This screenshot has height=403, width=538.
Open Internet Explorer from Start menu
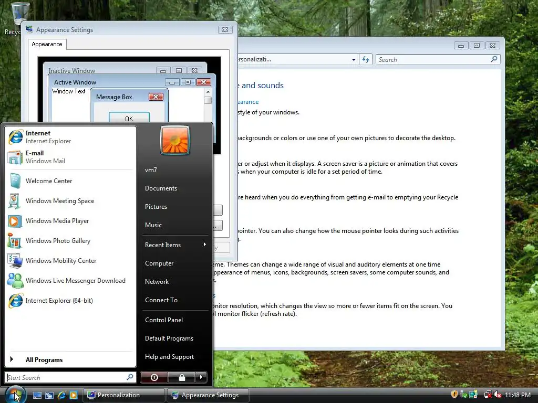coord(70,137)
